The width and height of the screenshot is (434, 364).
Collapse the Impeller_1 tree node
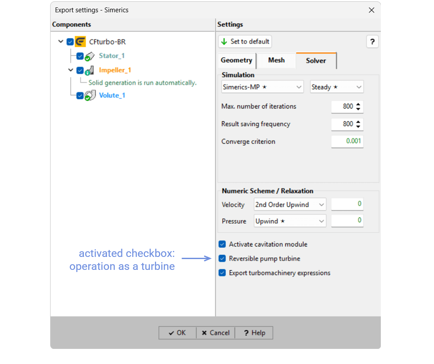tap(71, 70)
